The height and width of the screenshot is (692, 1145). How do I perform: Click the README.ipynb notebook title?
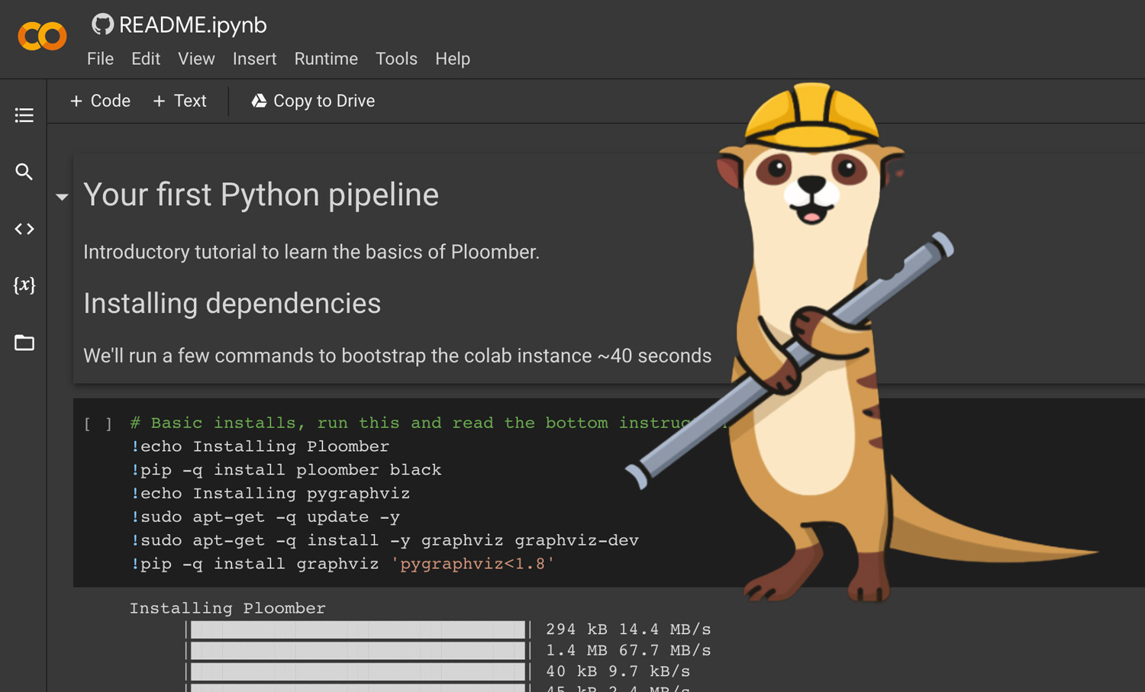(193, 24)
